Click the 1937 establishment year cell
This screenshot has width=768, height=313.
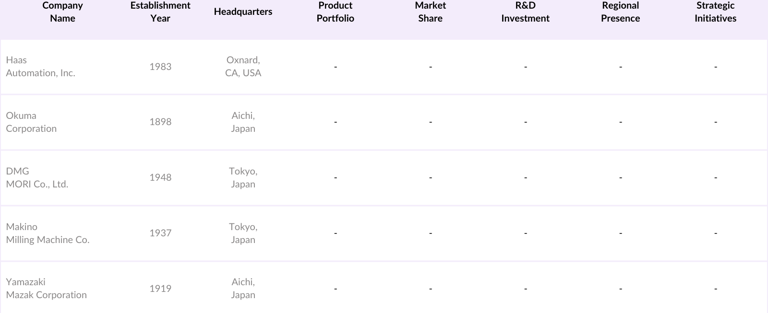(160, 233)
